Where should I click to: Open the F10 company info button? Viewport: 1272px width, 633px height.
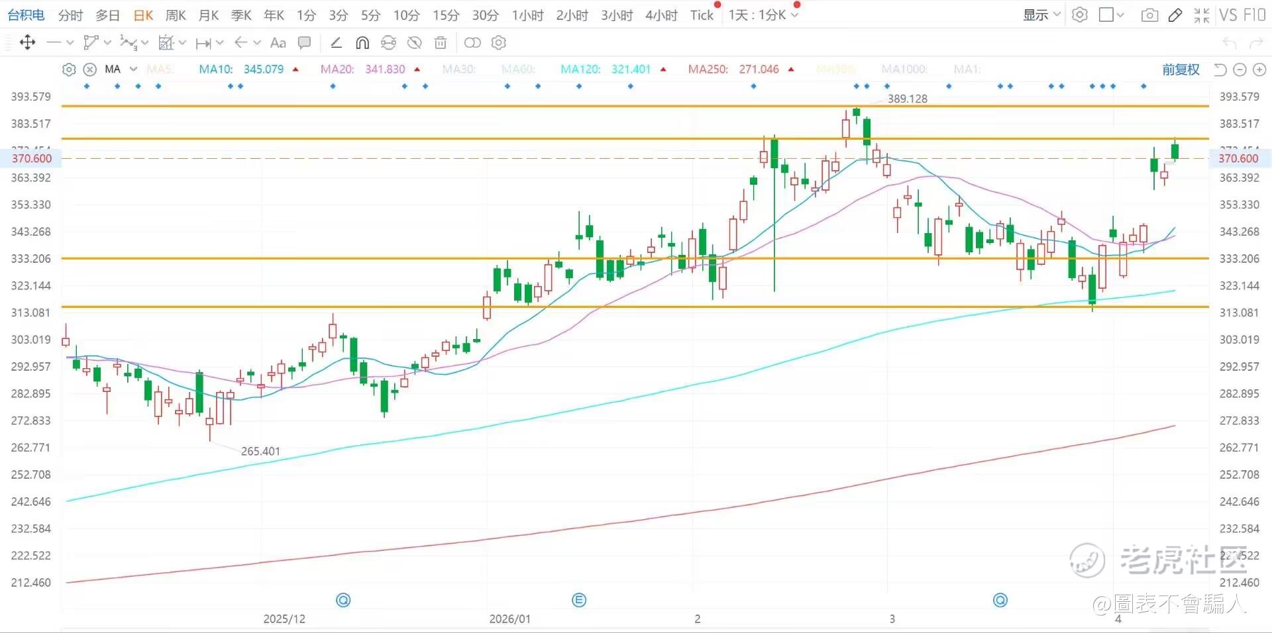click(1255, 15)
